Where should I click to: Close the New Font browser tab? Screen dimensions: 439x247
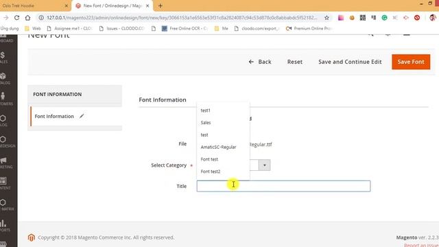pyautogui.click(x=147, y=5)
